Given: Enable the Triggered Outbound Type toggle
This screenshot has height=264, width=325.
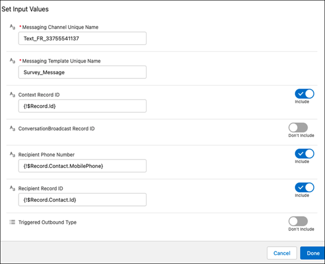Looking at the screenshot, I should [298, 221].
